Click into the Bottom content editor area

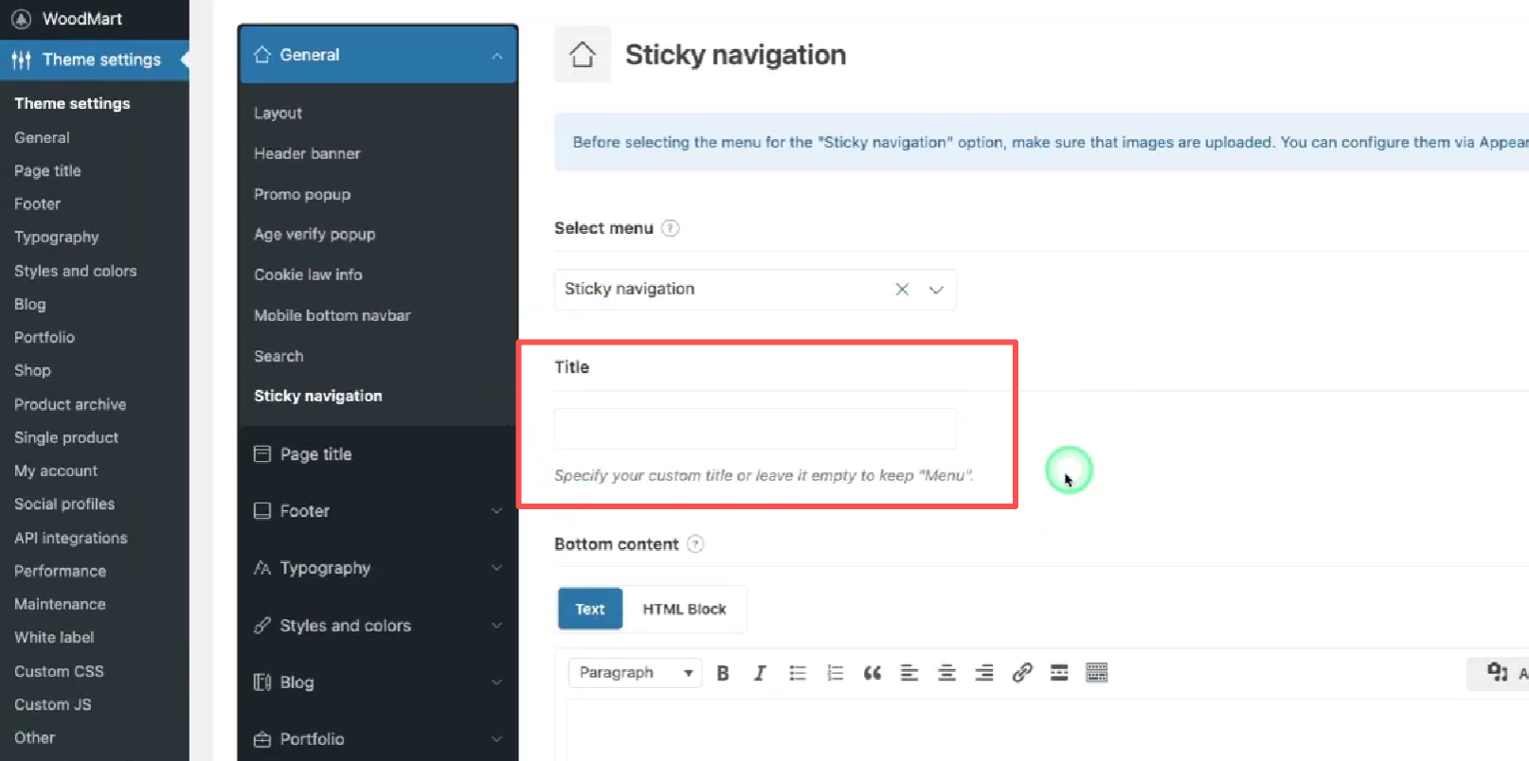click(x=1048, y=731)
